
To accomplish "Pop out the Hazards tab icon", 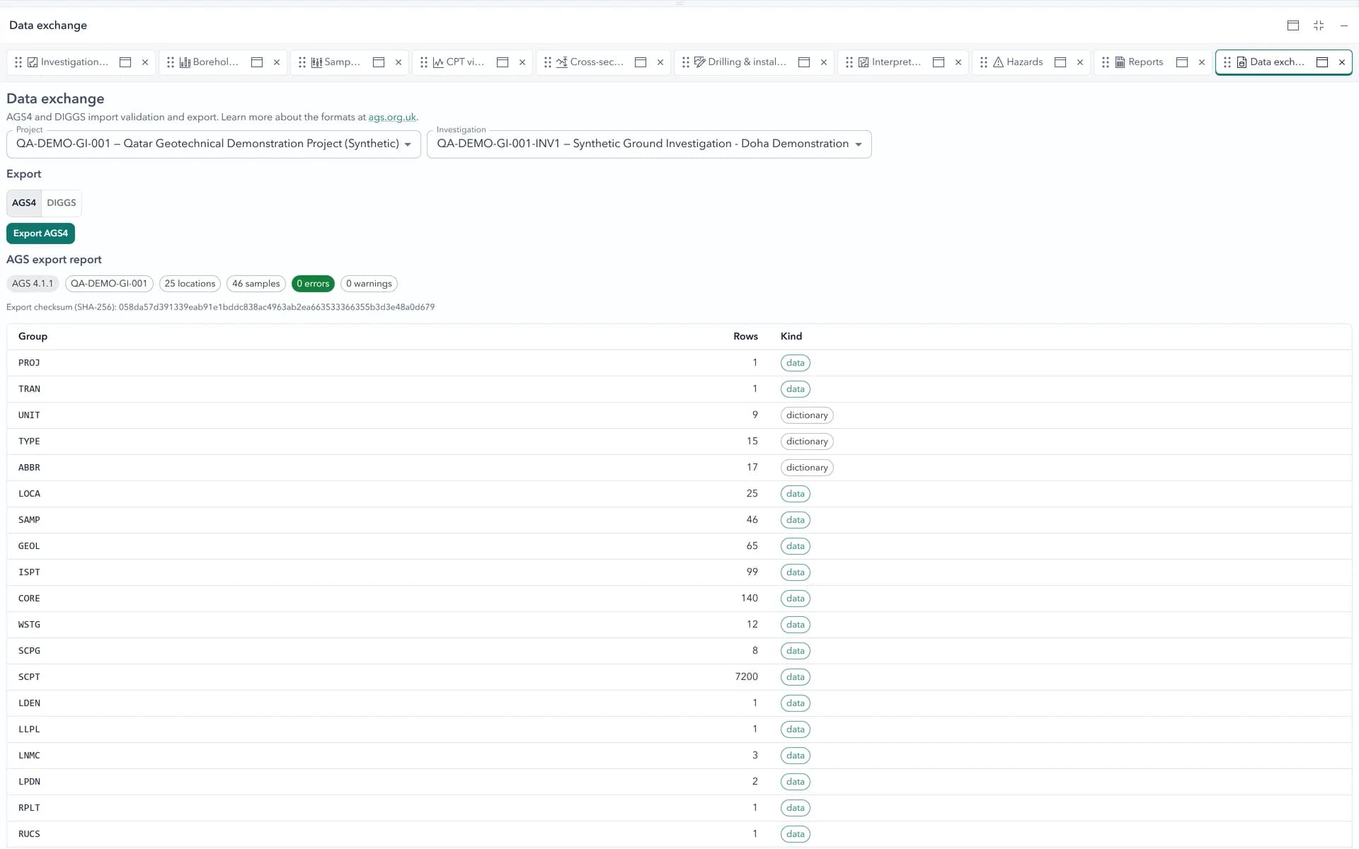I will click(1060, 62).
